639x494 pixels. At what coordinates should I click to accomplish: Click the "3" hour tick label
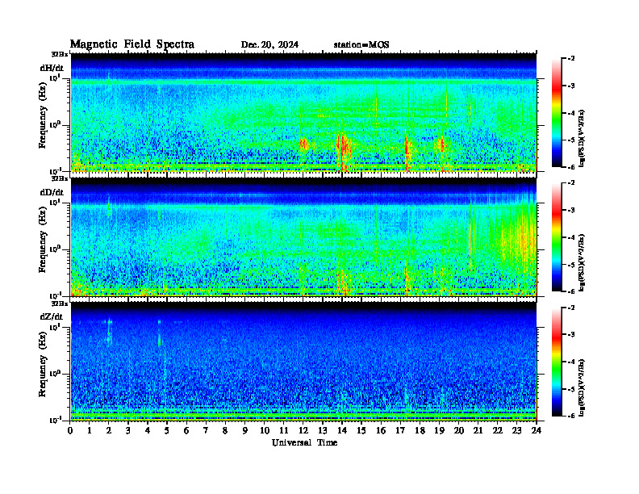(x=128, y=430)
